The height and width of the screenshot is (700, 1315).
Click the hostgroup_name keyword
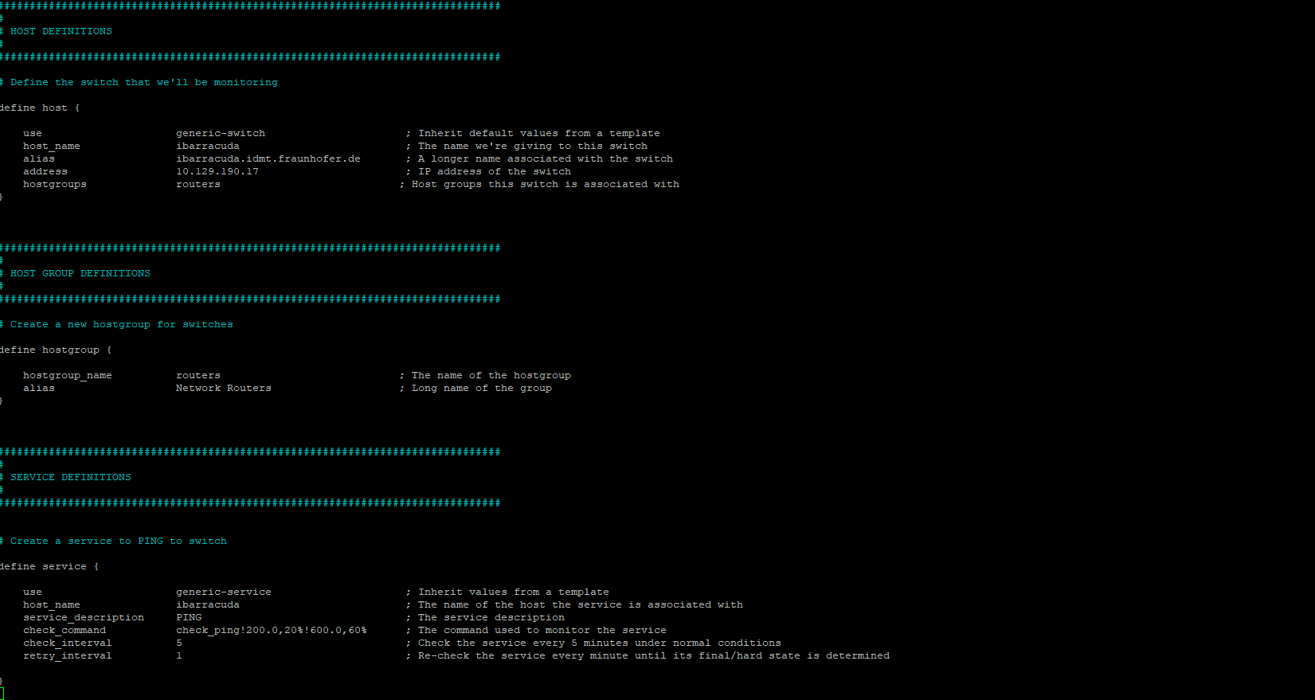click(x=68, y=376)
